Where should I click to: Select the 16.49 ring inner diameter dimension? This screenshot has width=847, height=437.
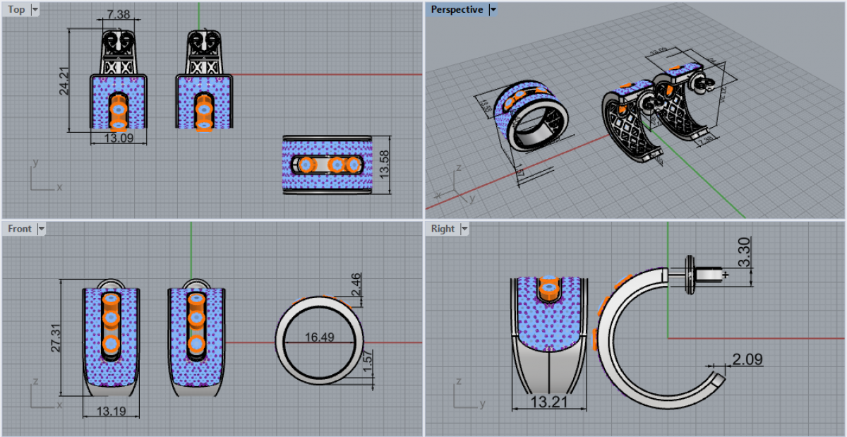coord(318,337)
